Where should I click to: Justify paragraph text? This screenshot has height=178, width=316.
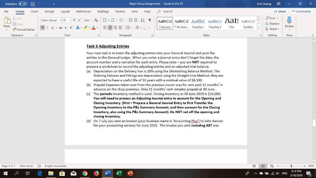120,28
